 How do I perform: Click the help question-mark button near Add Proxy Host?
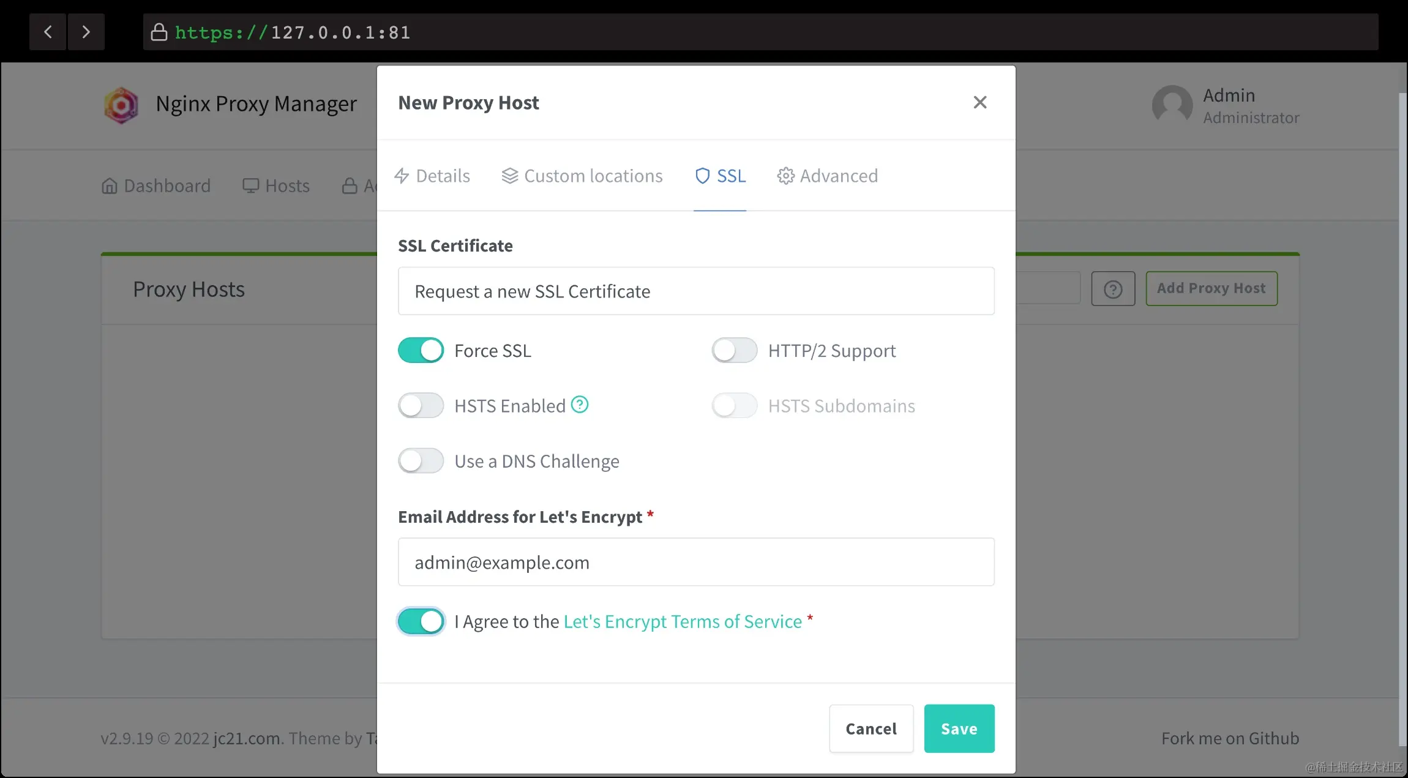click(1112, 289)
